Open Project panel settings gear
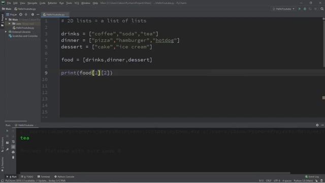The image size is (325, 183). pyautogui.click(x=32, y=15)
